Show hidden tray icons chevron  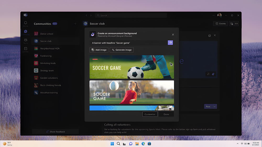[x=237, y=144]
